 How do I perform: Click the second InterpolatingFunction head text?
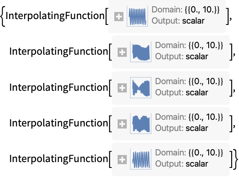point(59,52)
